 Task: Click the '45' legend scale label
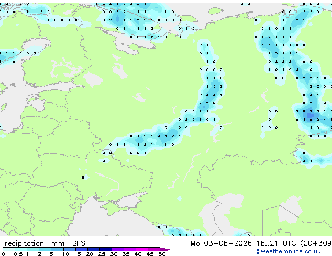pos(150,254)
